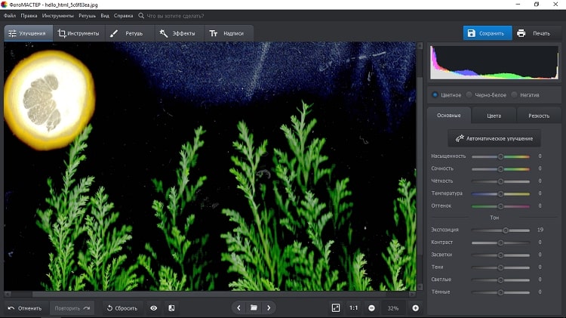Click the eye preview original icon
This screenshot has height=318, width=566.
click(x=154, y=308)
